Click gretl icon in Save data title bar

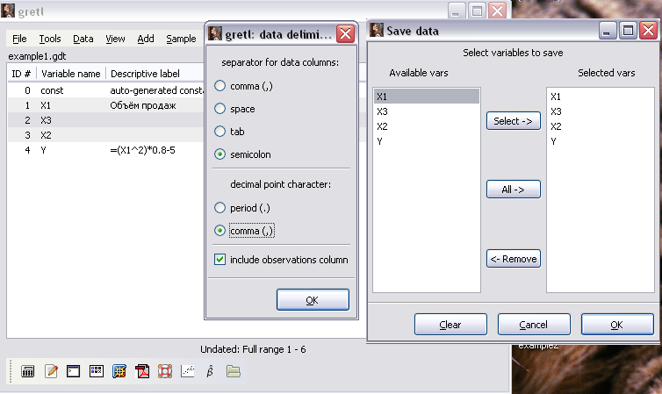tap(377, 30)
